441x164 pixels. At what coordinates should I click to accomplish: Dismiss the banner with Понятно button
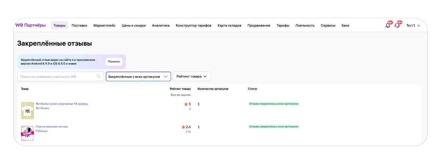pos(114,61)
